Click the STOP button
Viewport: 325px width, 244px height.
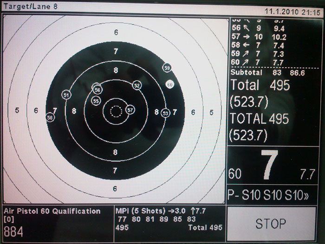pyautogui.click(x=272, y=224)
